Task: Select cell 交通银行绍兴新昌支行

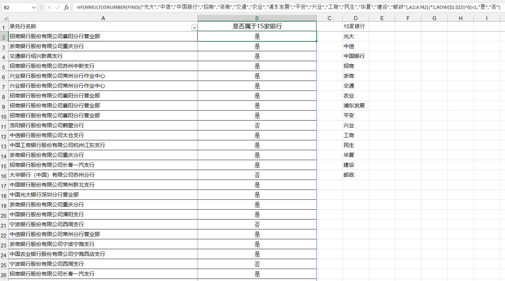Action: click(x=103, y=56)
